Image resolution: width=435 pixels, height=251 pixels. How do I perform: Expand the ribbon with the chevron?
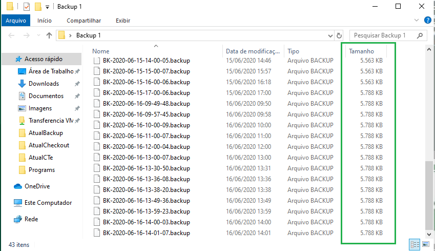[x=417, y=21]
